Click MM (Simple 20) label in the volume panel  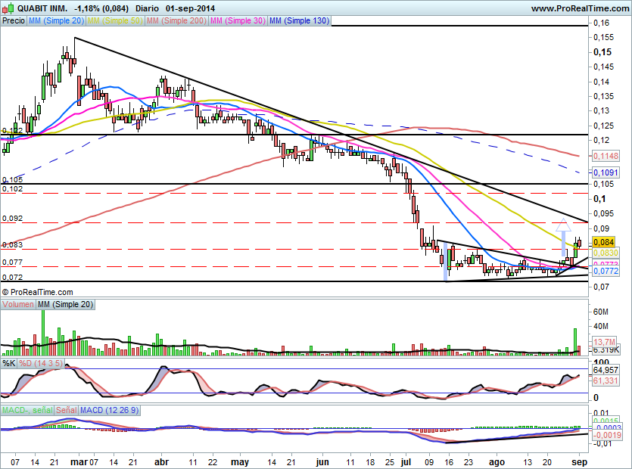click(x=66, y=304)
